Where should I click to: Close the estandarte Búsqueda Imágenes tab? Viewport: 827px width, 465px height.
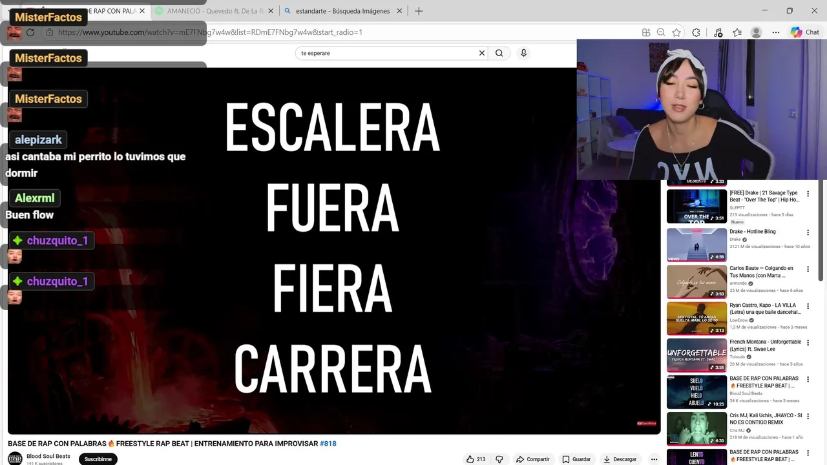tap(399, 11)
